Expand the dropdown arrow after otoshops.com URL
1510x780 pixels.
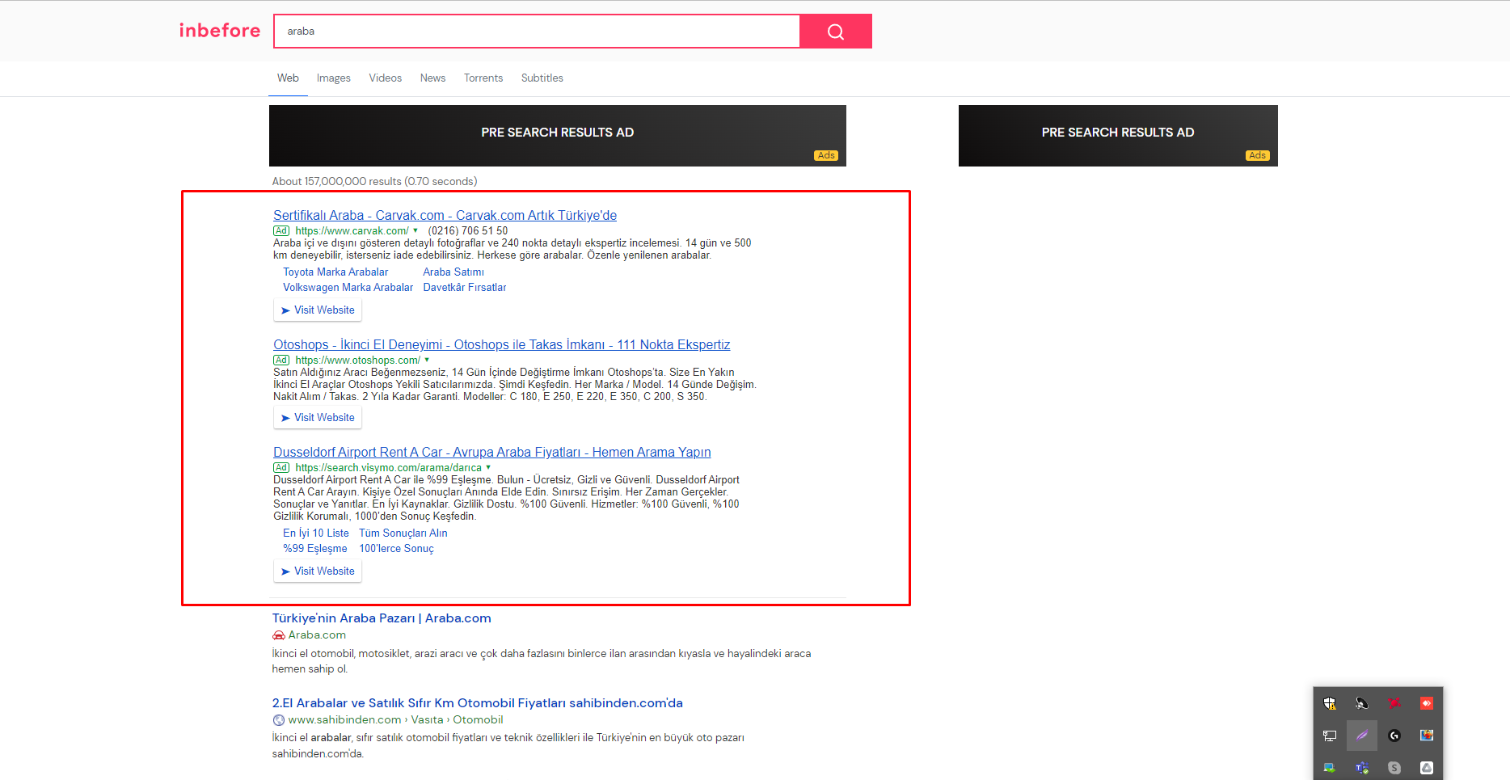pos(427,360)
